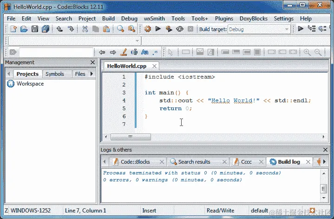This screenshot has width=334, height=219.
Task: Click Run to cursor debug icon
Action: 312,28
